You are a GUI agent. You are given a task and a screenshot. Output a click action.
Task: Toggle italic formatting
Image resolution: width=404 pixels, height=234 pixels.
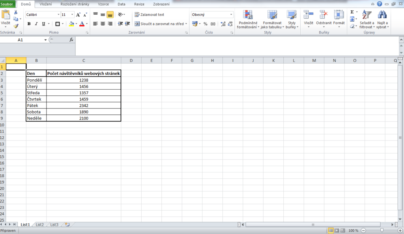36,24
